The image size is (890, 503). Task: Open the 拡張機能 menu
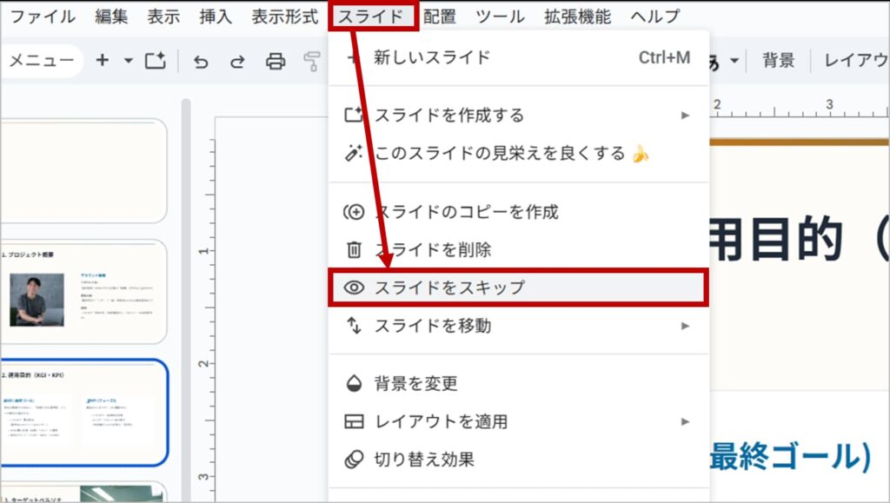(x=577, y=17)
